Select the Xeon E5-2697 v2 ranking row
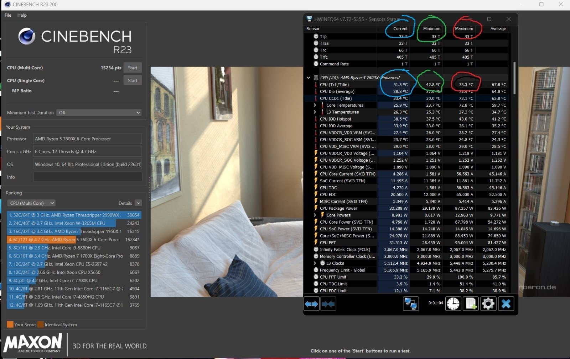 point(74,264)
